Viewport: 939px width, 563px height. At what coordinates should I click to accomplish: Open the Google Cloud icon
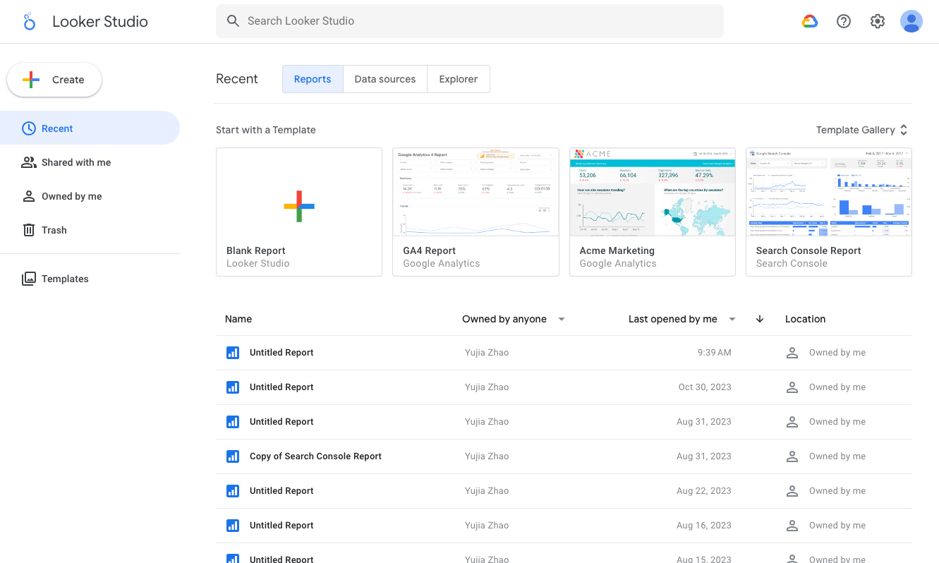[x=809, y=21]
